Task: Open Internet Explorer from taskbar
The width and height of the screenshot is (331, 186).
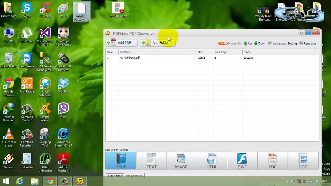Action: pos(20,181)
